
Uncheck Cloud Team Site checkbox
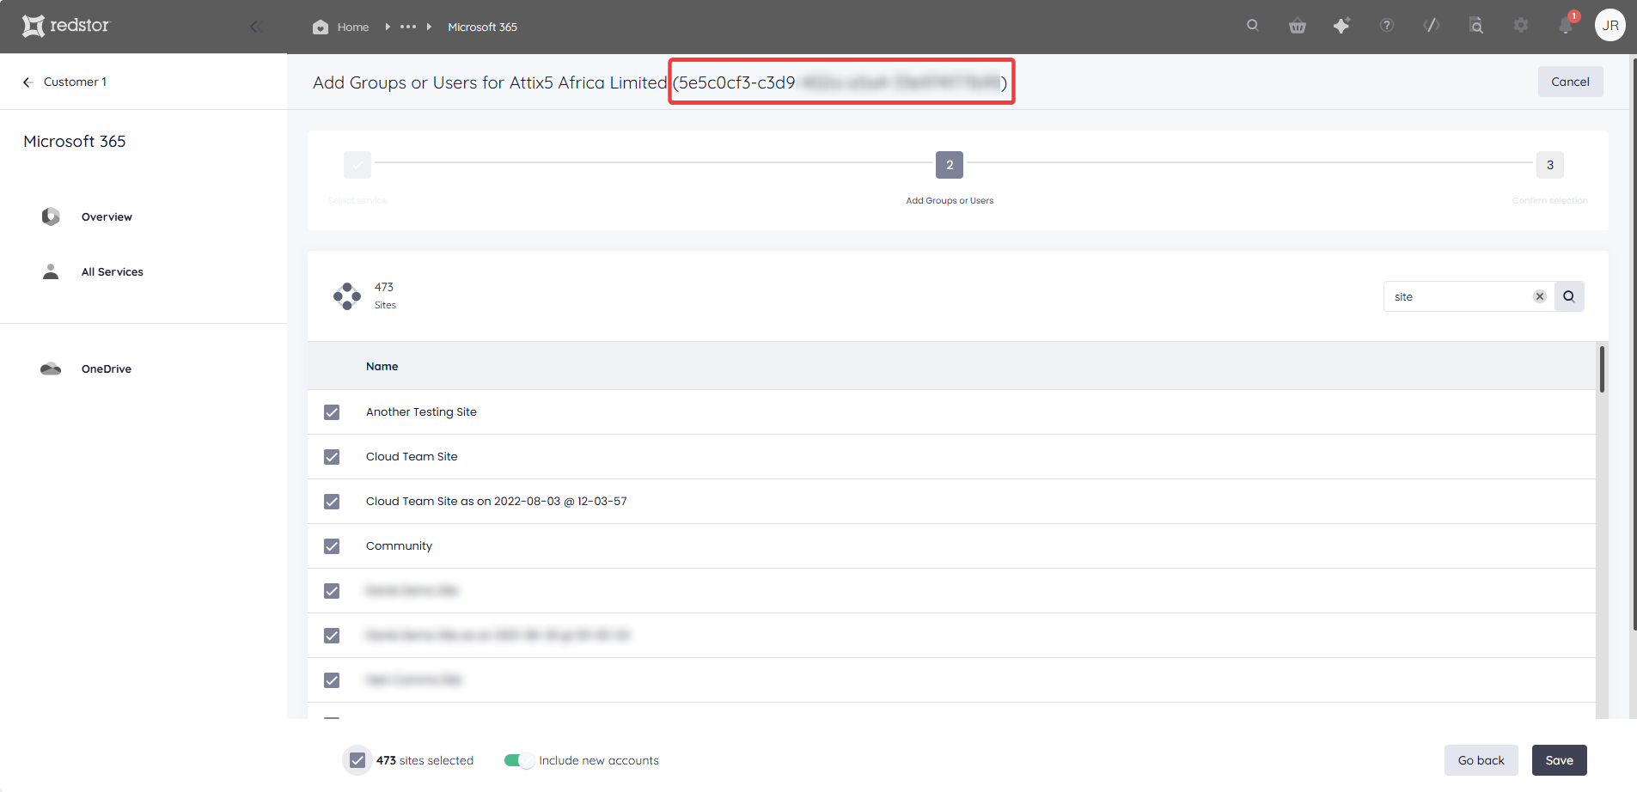[332, 457]
